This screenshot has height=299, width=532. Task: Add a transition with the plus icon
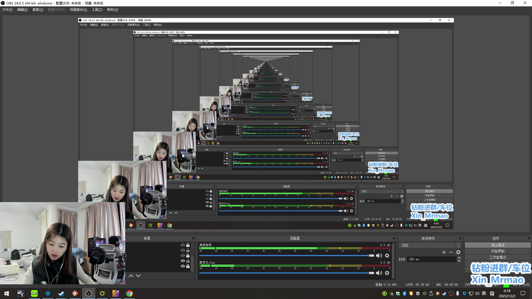444,252
